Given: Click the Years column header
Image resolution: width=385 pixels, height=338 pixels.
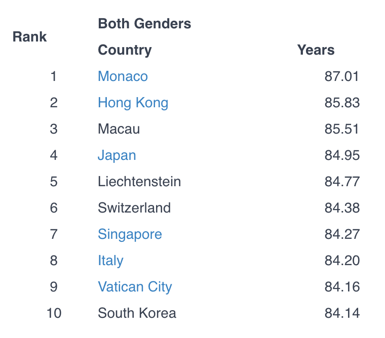Looking at the screenshot, I should (316, 50).
